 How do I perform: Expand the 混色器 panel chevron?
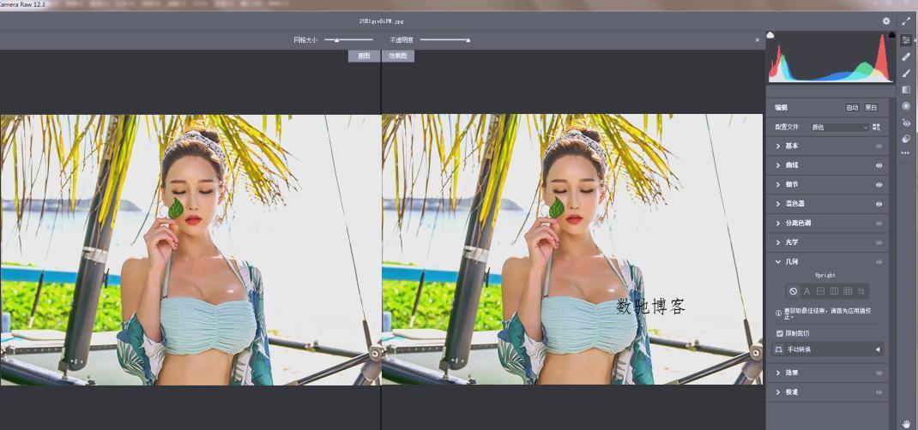click(778, 204)
